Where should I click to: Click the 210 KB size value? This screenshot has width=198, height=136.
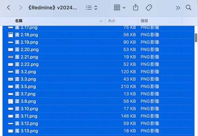tap(128, 87)
